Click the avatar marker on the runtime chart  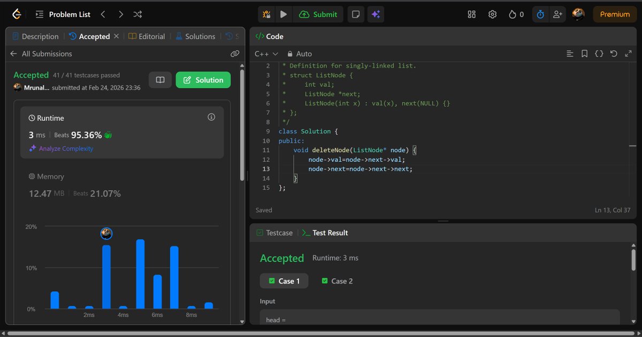(x=106, y=233)
